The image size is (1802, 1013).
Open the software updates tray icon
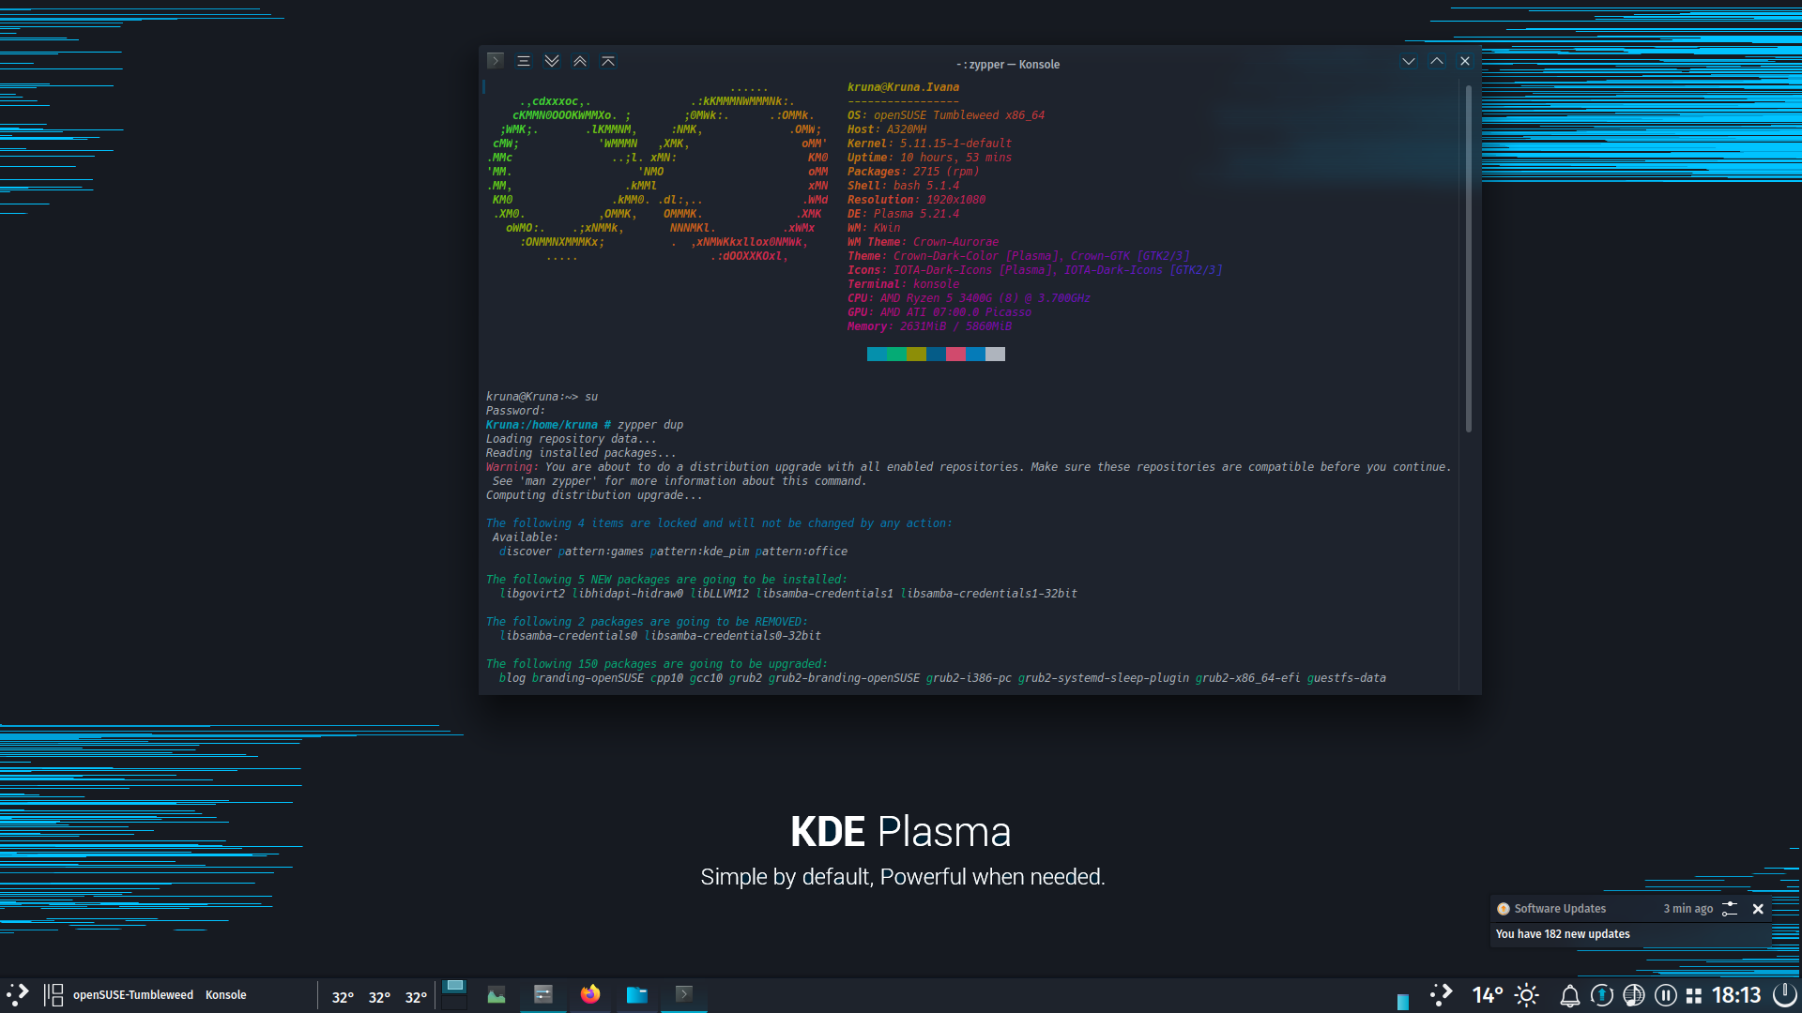pyautogui.click(x=1602, y=995)
